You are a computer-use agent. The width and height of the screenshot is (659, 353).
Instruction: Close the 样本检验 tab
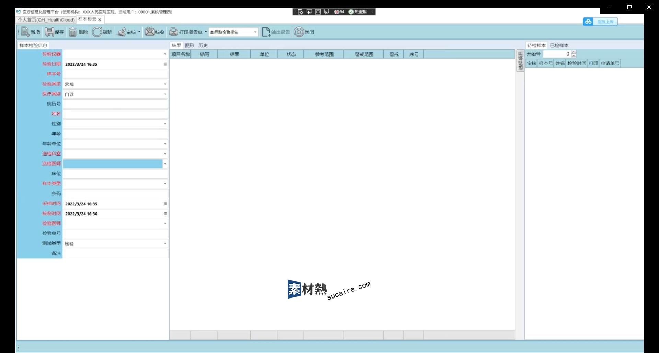100,20
